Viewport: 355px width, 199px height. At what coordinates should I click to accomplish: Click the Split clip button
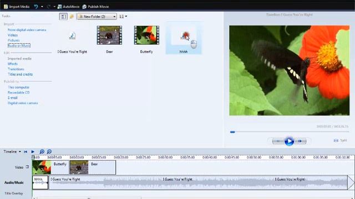[x=340, y=140]
